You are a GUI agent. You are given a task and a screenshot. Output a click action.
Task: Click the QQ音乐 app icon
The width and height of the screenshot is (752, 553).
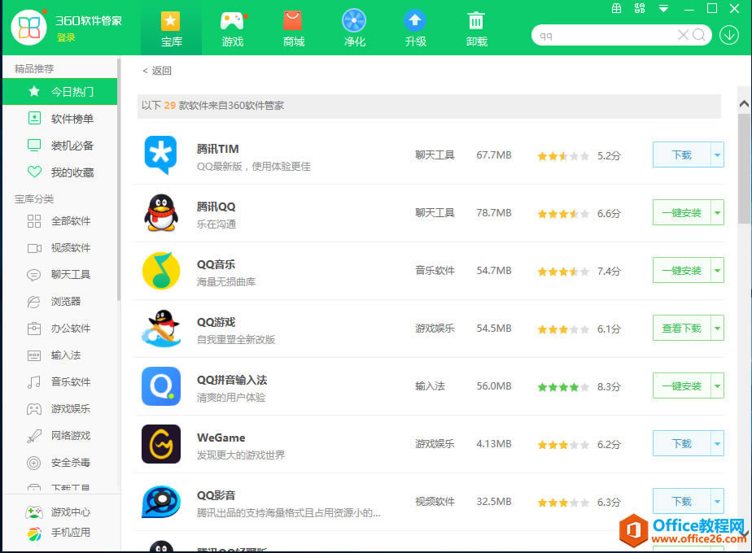click(x=160, y=271)
